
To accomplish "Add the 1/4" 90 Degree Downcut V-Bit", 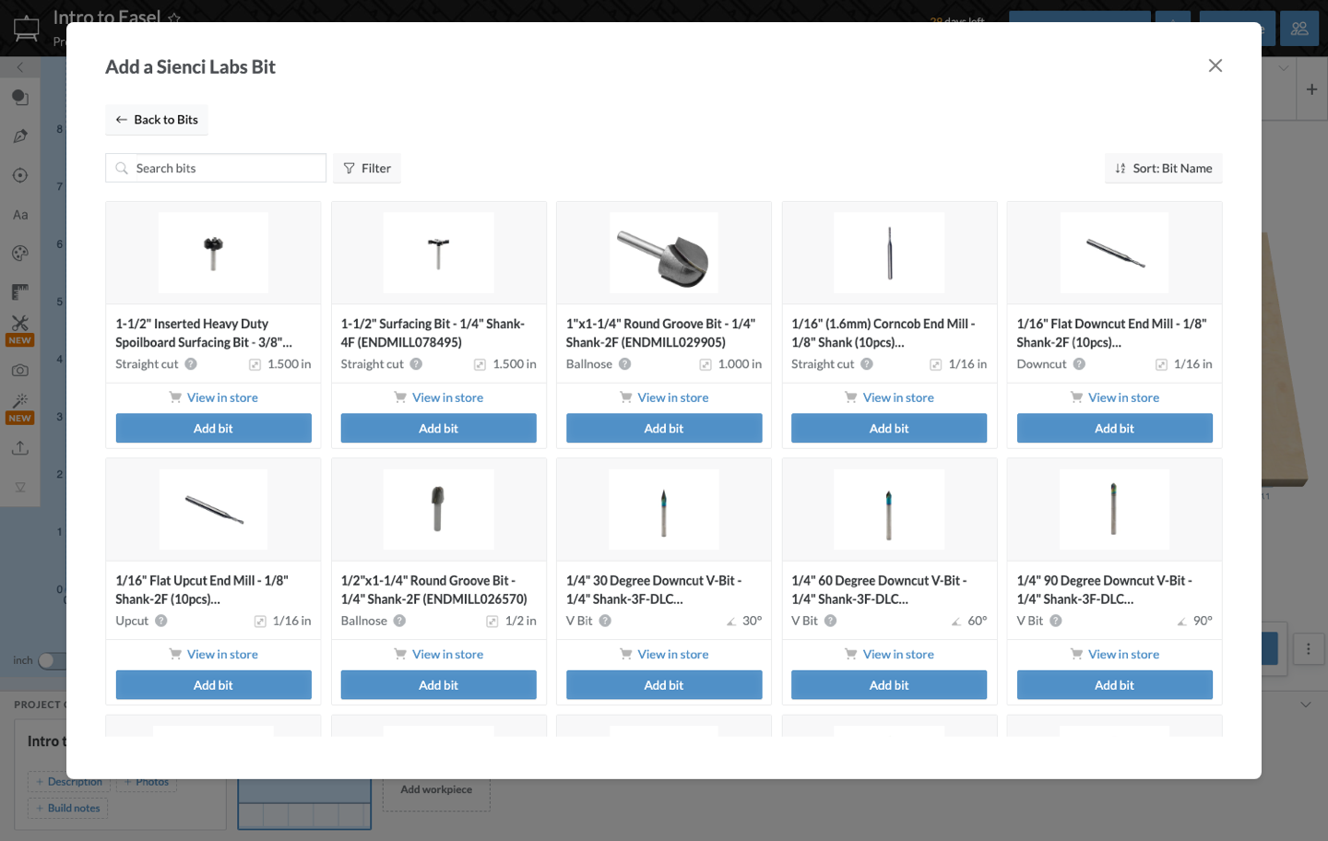I will coord(1115,685).
